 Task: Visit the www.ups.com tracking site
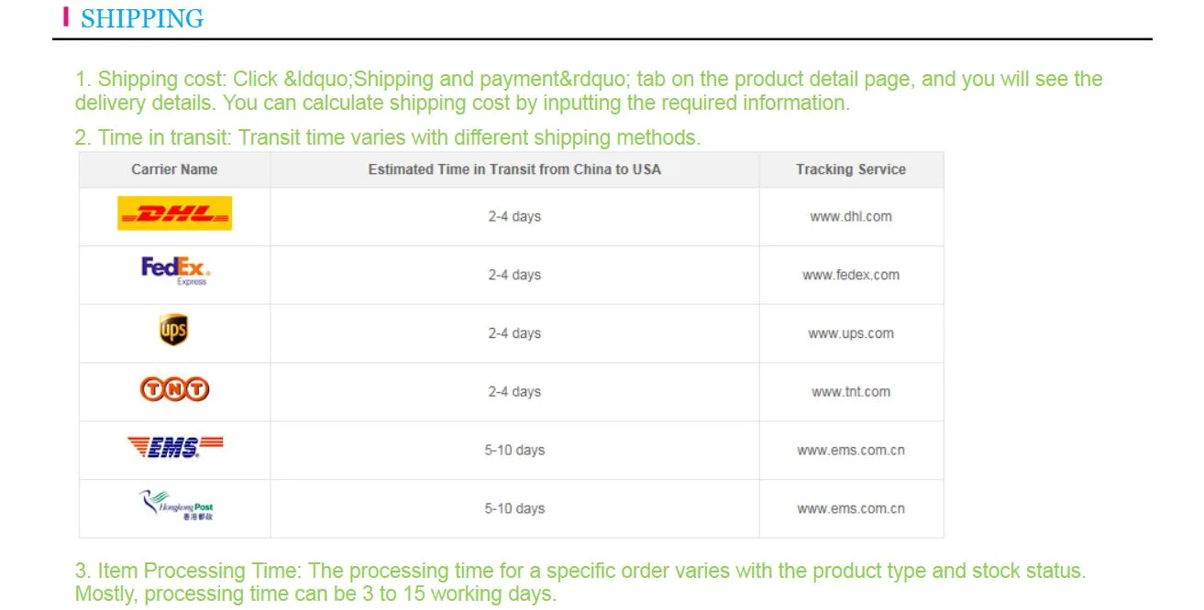coord(851,333)
